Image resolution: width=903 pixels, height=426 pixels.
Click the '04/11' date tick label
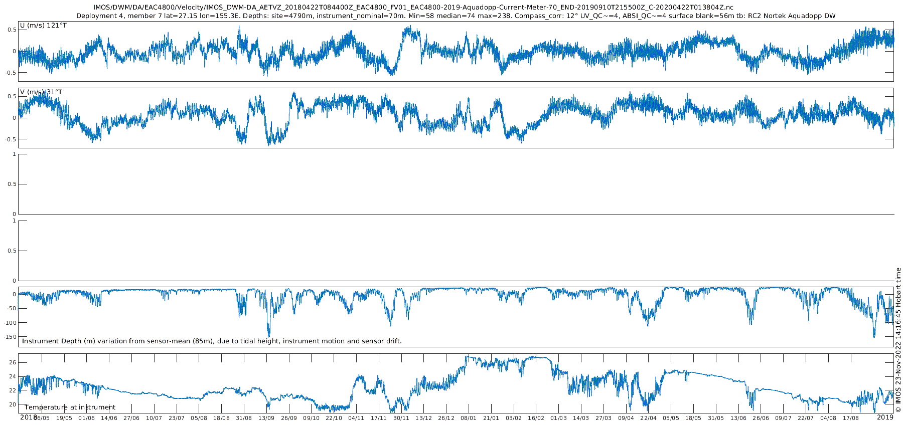356,418
